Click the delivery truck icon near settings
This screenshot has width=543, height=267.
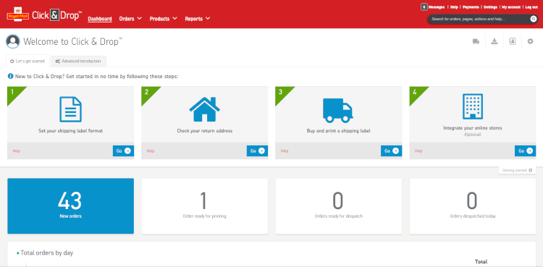tap(476, 41)
